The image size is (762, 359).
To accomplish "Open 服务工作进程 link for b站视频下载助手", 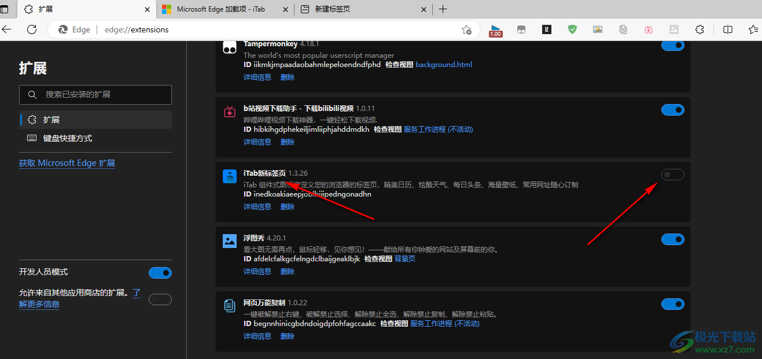I will [438, 129].
